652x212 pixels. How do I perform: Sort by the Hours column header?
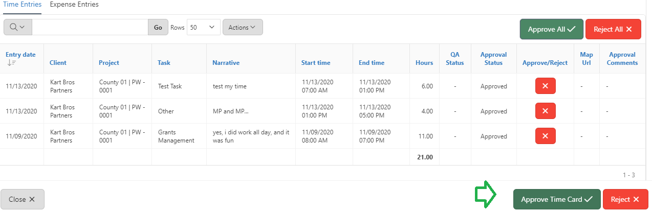coord(424,63)
